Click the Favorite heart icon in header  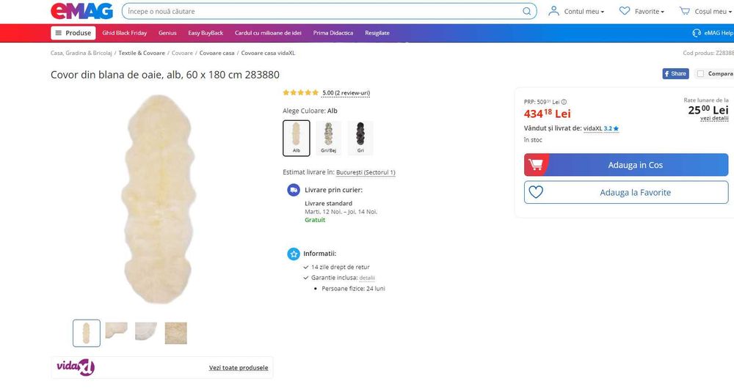(x=625, y=12)
